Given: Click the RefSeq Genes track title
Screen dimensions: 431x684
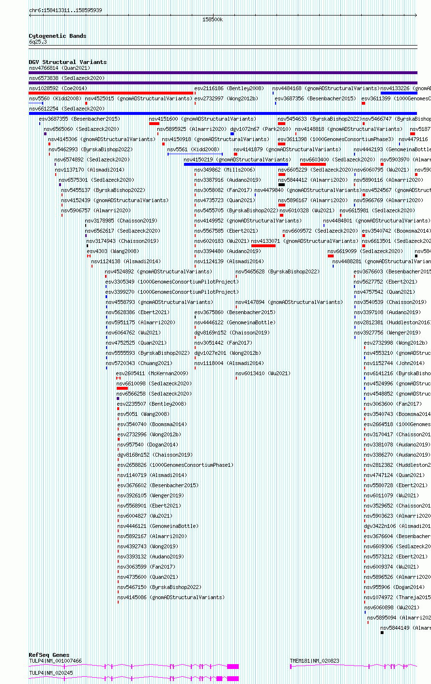Looking at the screenshot, I should pos(49,655).
